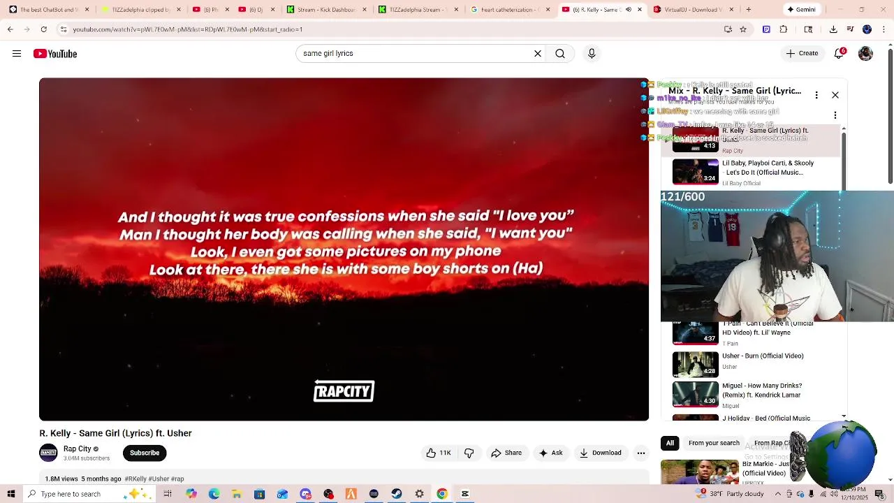894x503 pixels.
Task: Run search with the magnifier button
Action: point(560,54)
